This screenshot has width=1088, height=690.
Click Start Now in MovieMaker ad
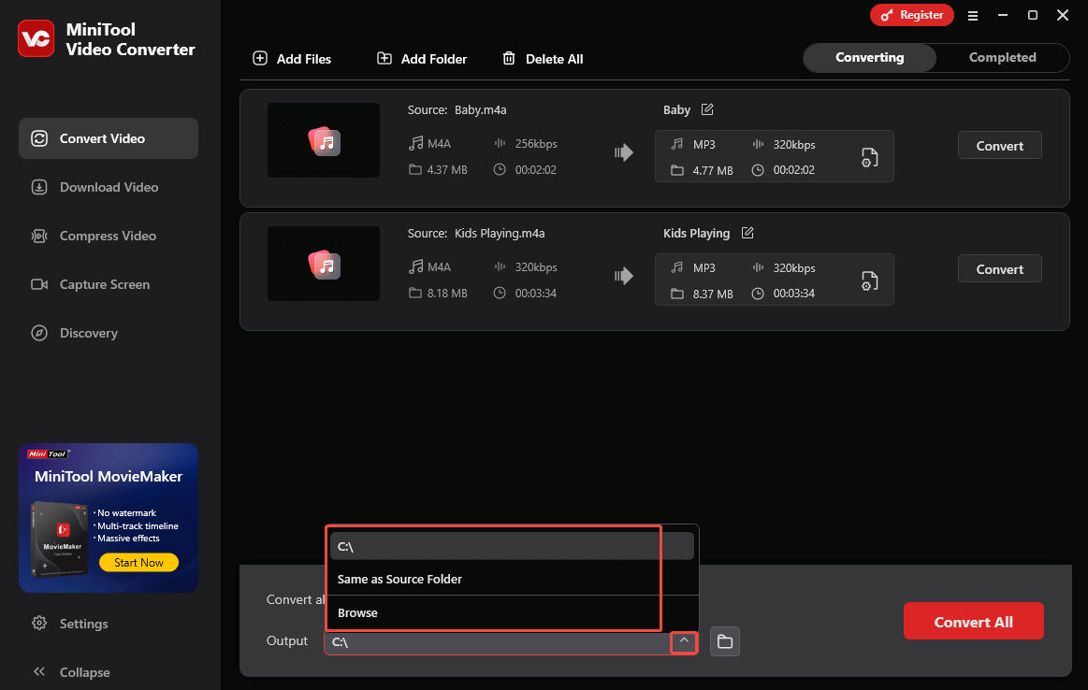point(138,563)
